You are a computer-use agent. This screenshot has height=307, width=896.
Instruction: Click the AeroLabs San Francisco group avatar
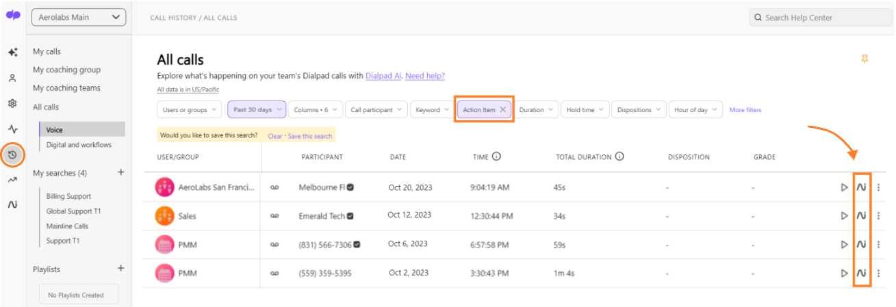click(164, 187)
